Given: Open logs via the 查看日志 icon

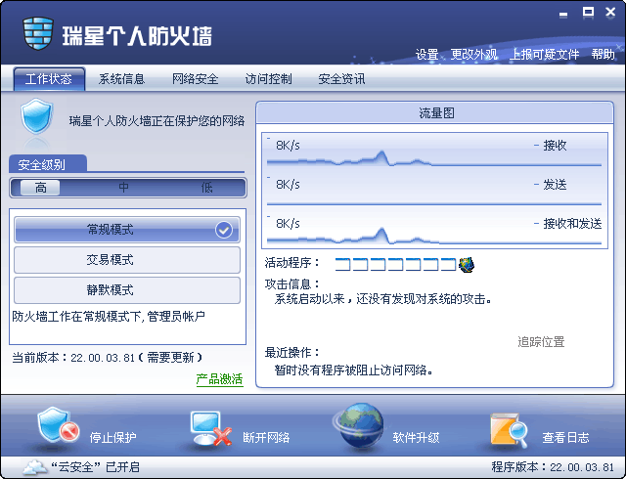Looking at the screenshot, I should (x=509, y=427).
